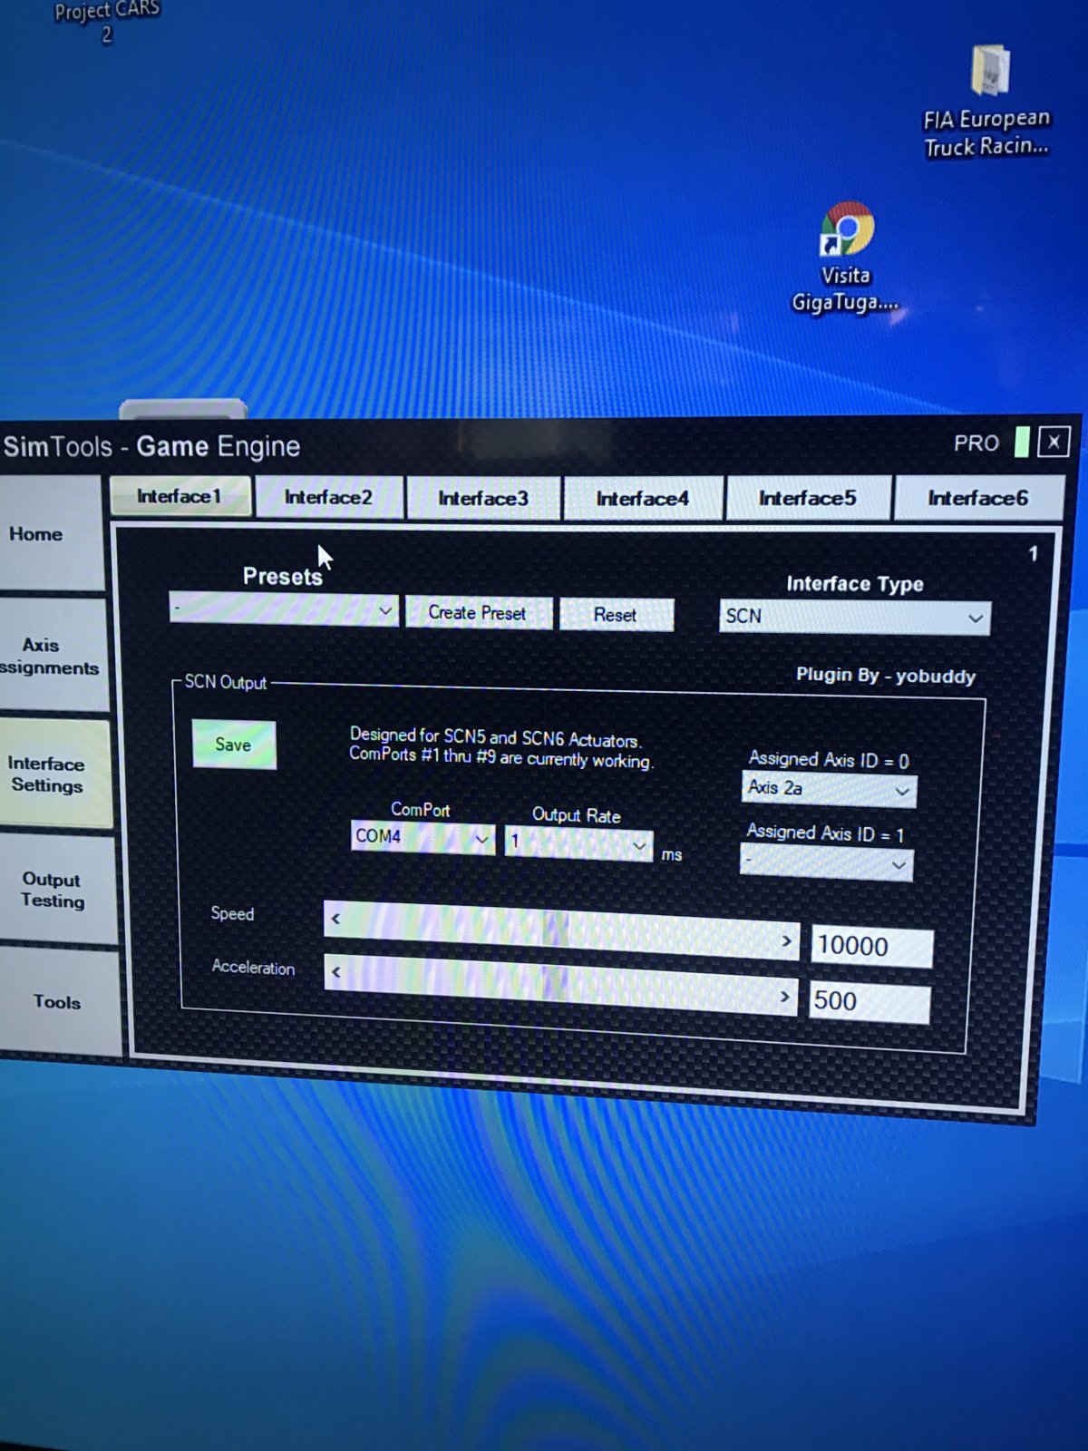The width and height of the screenshot is (1088, 1451).
Task: Open the Interface Type dropdown showing SCN
Action: (854, 618)
